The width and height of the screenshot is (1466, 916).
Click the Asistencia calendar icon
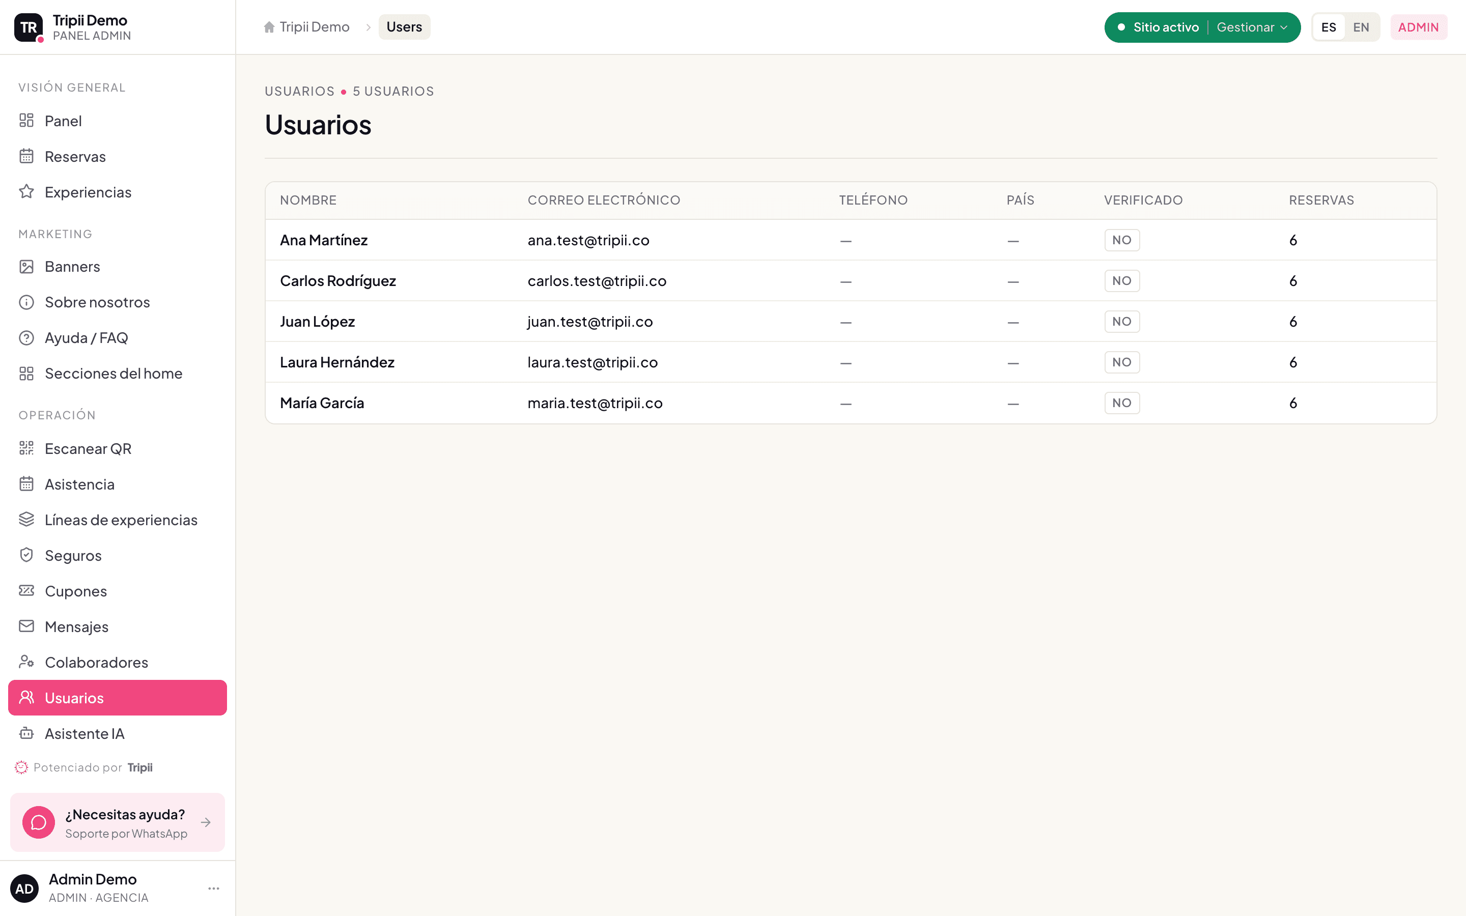point(26,484)
